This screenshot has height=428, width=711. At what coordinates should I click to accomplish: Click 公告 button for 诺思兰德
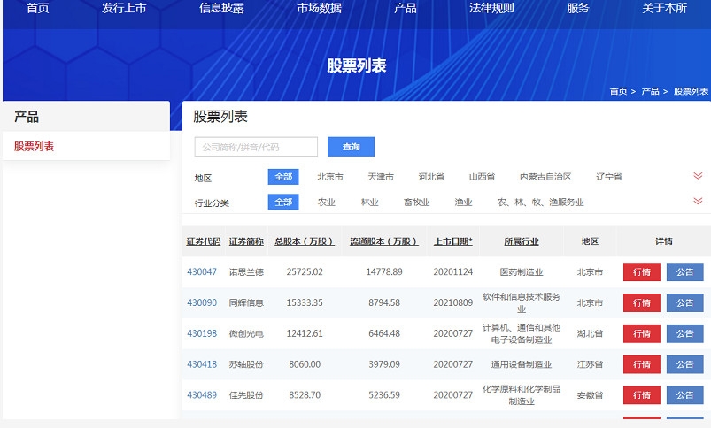(x=684, y=272)
